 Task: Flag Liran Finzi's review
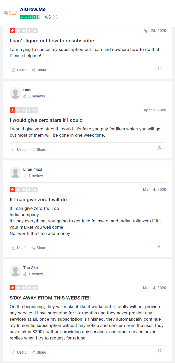pos(160,246)
